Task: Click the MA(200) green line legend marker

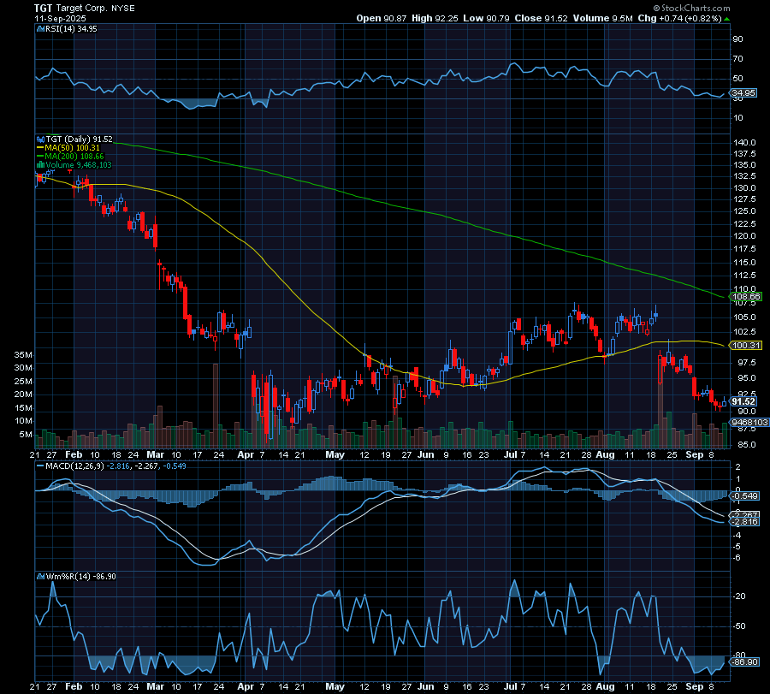Action: coord(38,157)
